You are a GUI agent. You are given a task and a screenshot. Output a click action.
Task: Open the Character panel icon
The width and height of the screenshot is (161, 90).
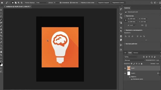click(x=121, y=28)
